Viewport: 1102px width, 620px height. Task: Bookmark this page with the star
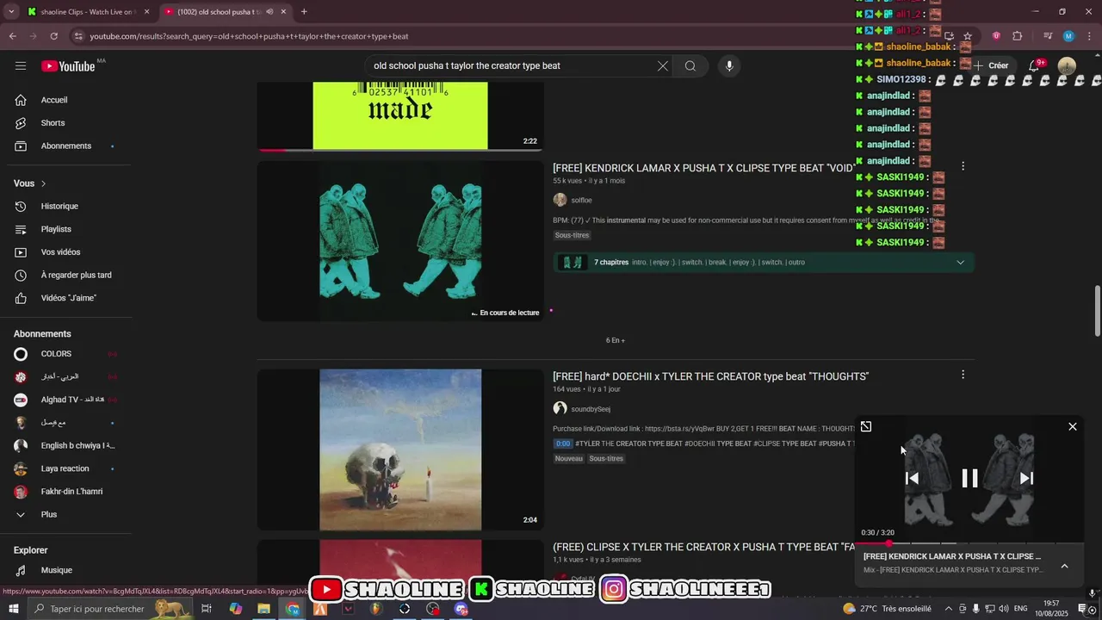[968, 36]
